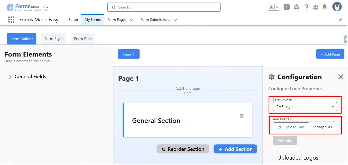Expand the General Fields tree
The image size is (348, 165).
point(10,77)
